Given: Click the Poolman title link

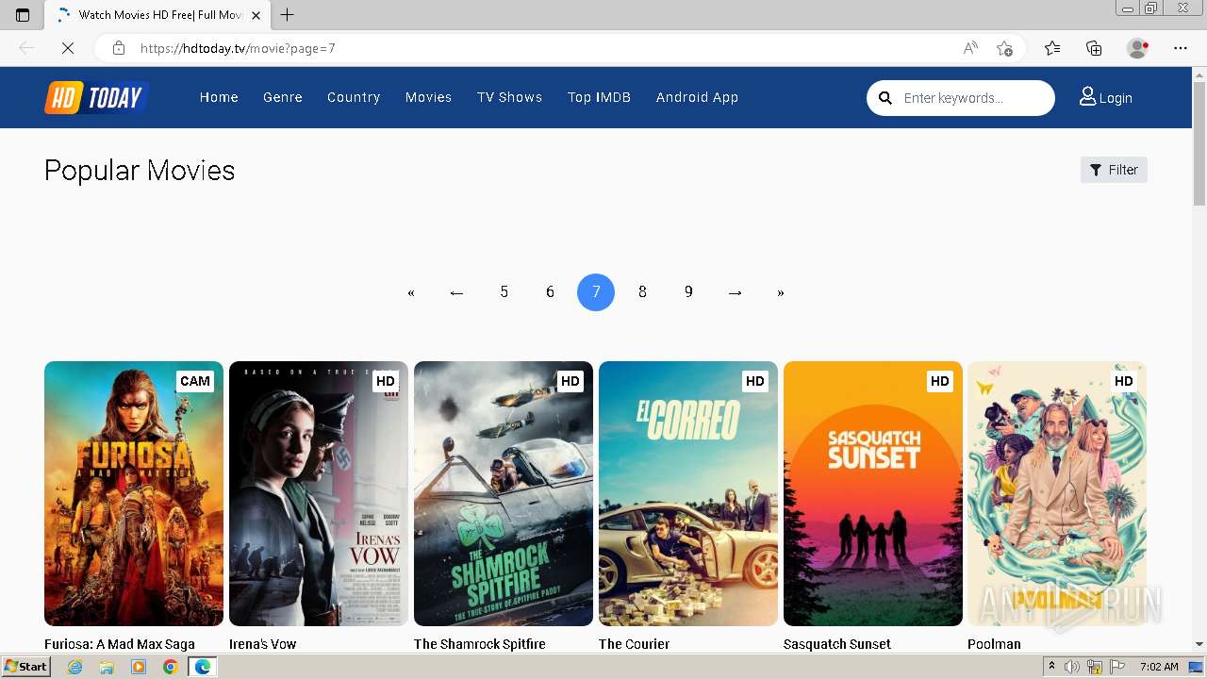Looking at the screenshot, I should 994,644.
